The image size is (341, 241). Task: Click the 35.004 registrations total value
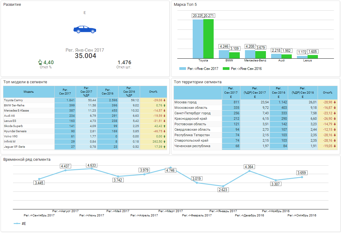[x=85, y=56]
